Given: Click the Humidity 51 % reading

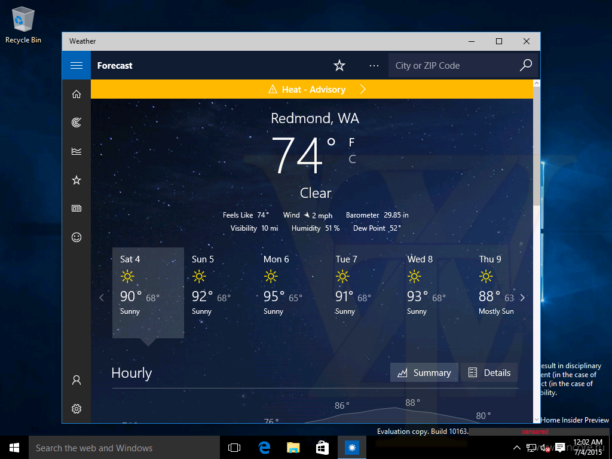Looking at the screenshot, I should (x=316, y=228).
